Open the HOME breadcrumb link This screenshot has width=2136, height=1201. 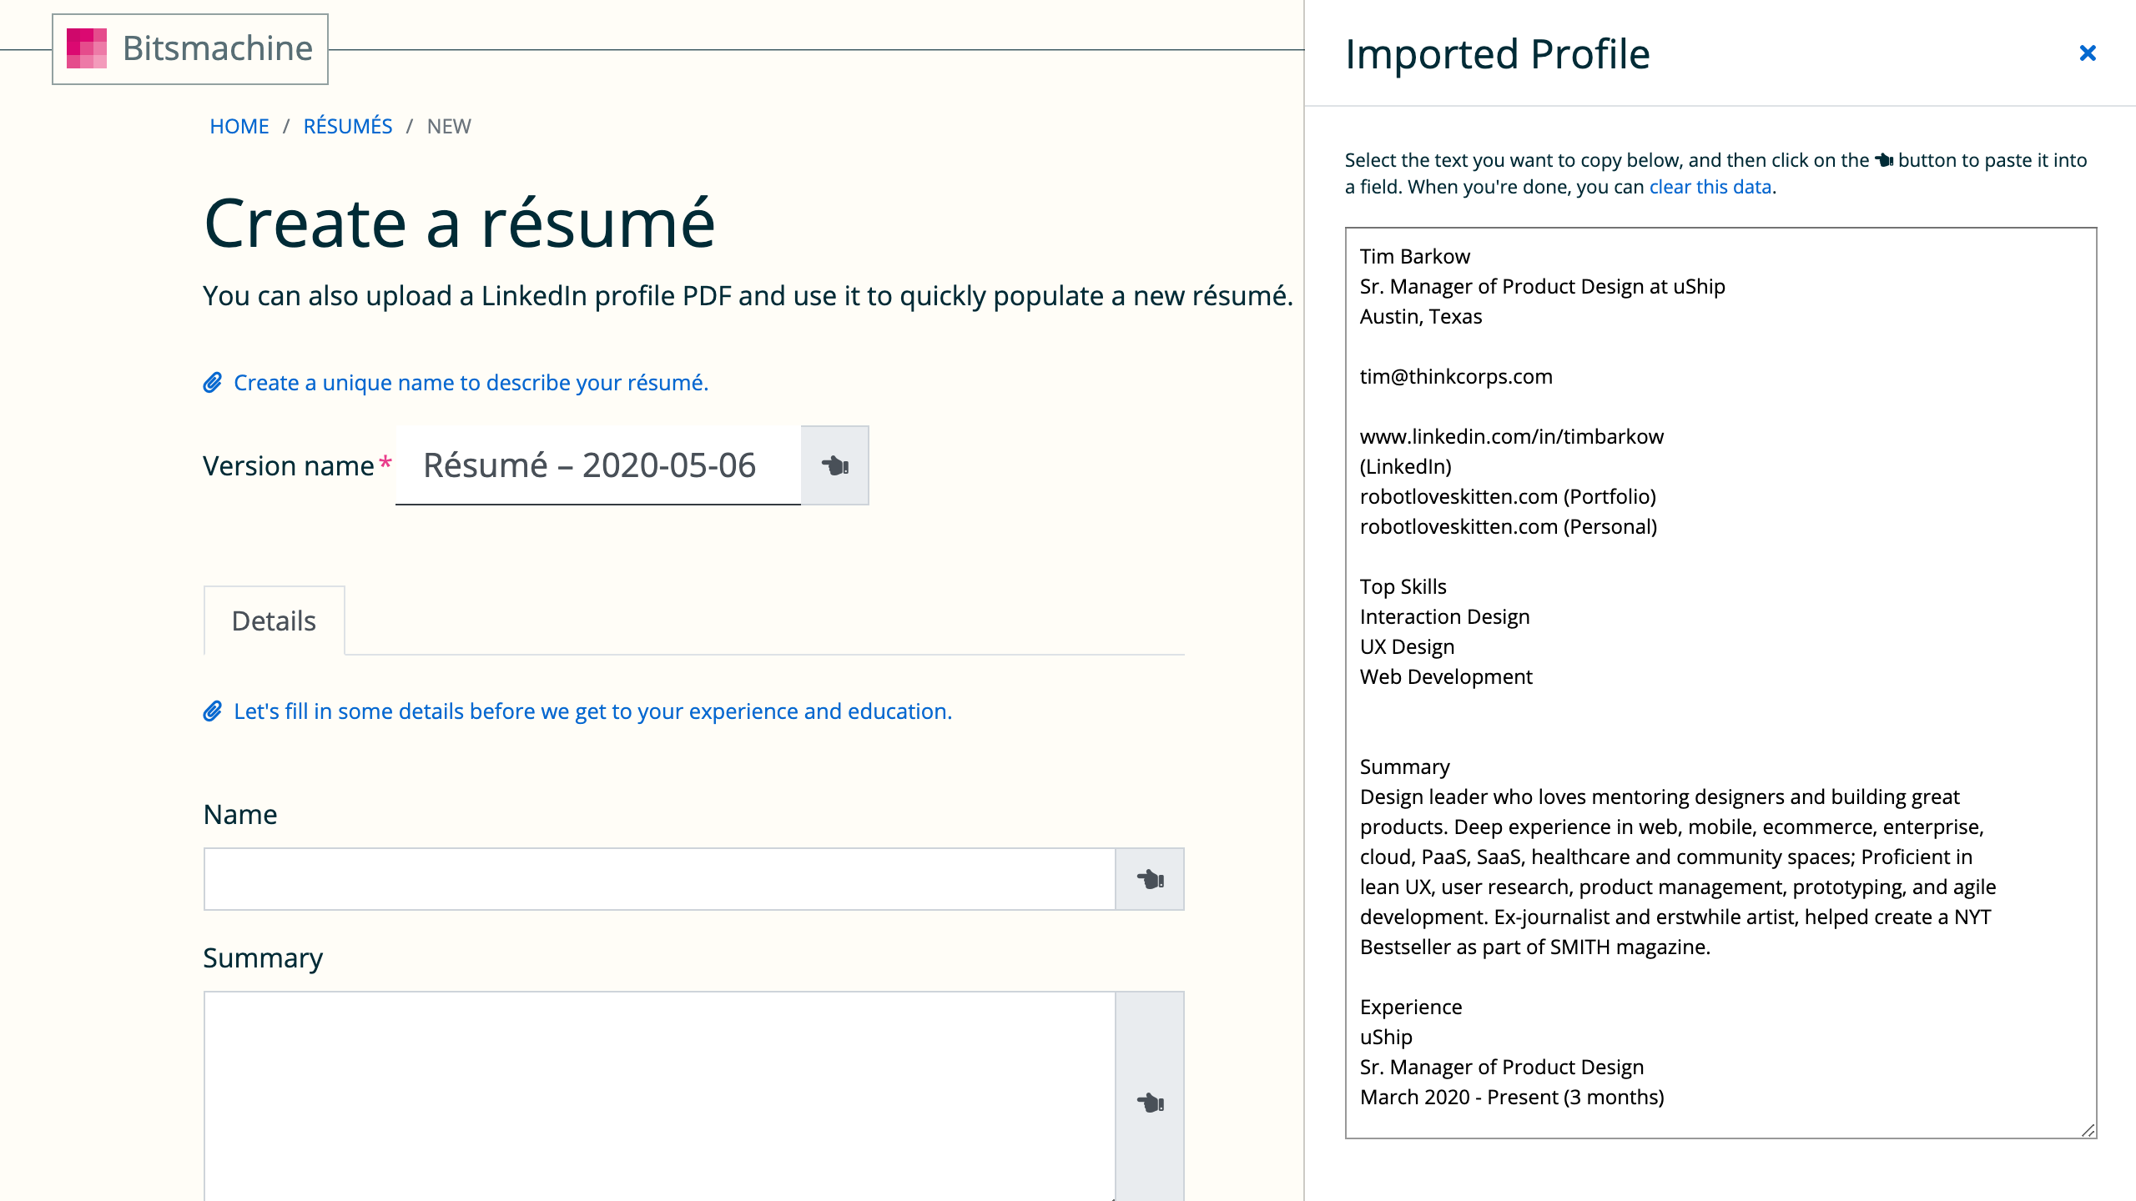click(239, 126)
